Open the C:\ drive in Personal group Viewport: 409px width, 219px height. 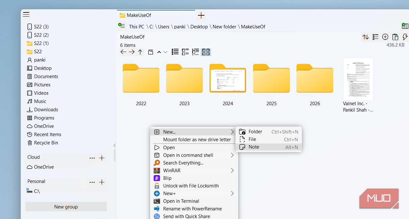pos(33,191)
